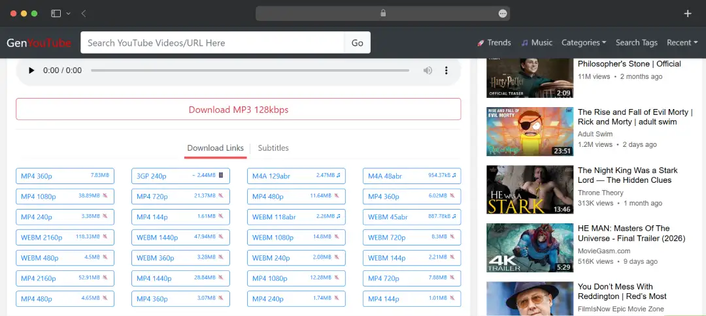Download WEBM 144p 2.21MB
Image resolution: width=706 pixels, height=316 pixels.
pos(412,258)
